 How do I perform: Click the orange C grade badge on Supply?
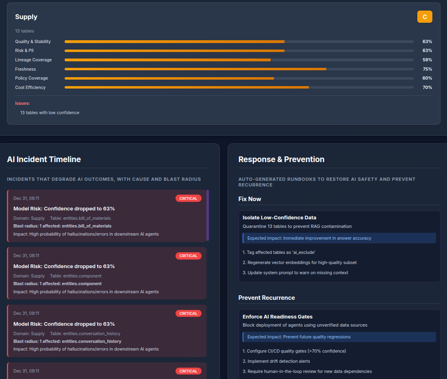[x=425, y=17]
